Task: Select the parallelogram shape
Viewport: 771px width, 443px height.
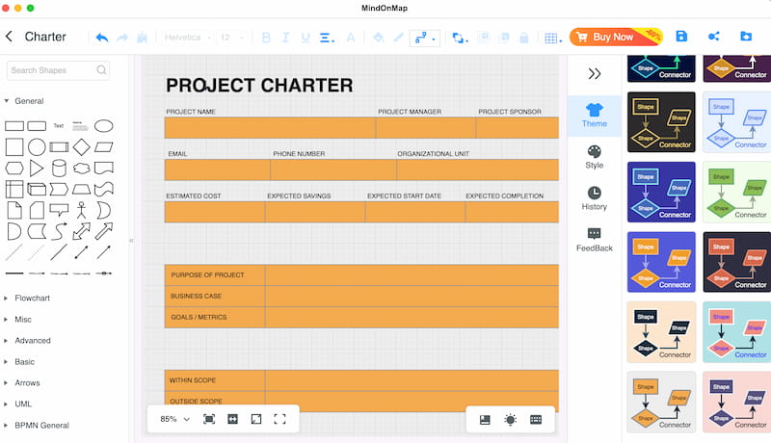Action: [x=104, y=146]
